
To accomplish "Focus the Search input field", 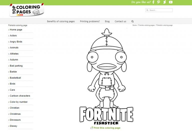I will [x=159, y=10].
